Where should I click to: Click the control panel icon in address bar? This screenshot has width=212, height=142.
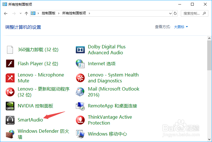pyautogui.click(x=33, y=13)
